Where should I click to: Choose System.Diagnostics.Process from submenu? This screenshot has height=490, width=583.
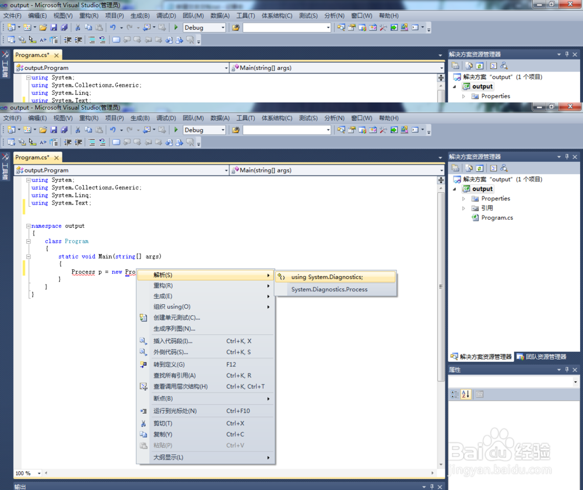(x=336, y=290)
